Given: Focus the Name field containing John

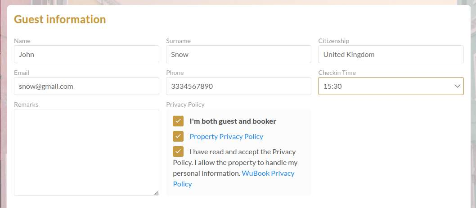Looking at the screenshot, I should (86, 54).
